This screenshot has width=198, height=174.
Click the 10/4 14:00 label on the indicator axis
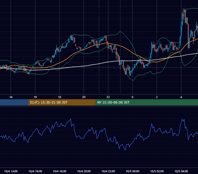pos(11,171)
